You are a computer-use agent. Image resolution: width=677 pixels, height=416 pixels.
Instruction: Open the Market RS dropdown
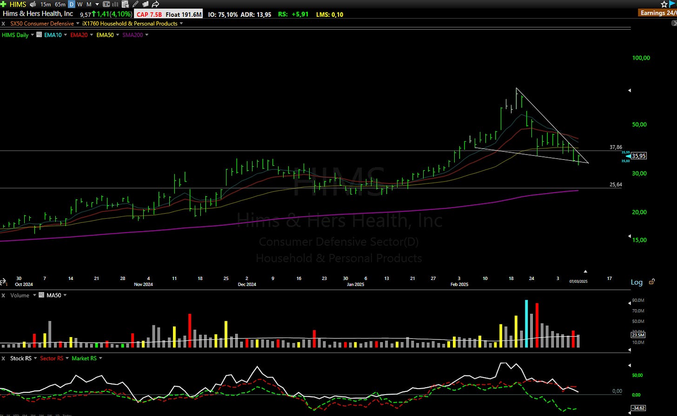[x=100, y=358]
